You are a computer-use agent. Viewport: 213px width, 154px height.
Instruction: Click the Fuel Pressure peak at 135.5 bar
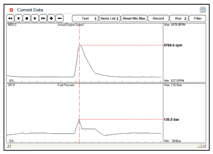(79, 120)
